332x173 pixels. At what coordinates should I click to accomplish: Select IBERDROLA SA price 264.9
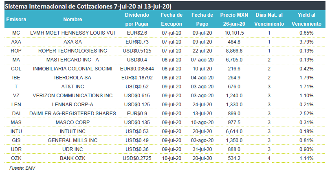[x=234, y=78]
